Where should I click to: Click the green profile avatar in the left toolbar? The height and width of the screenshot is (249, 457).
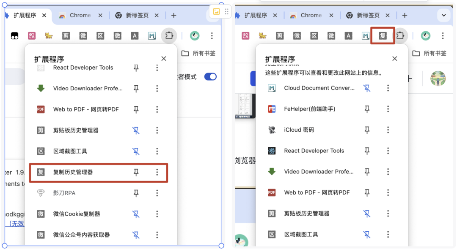[x=194, y=36]
